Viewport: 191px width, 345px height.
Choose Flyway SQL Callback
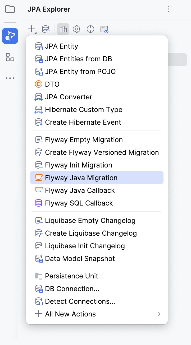pyautogui.click(x=79, y=203)
